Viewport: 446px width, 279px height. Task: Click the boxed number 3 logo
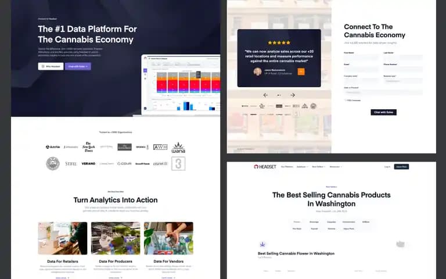(x=178, y=164)
